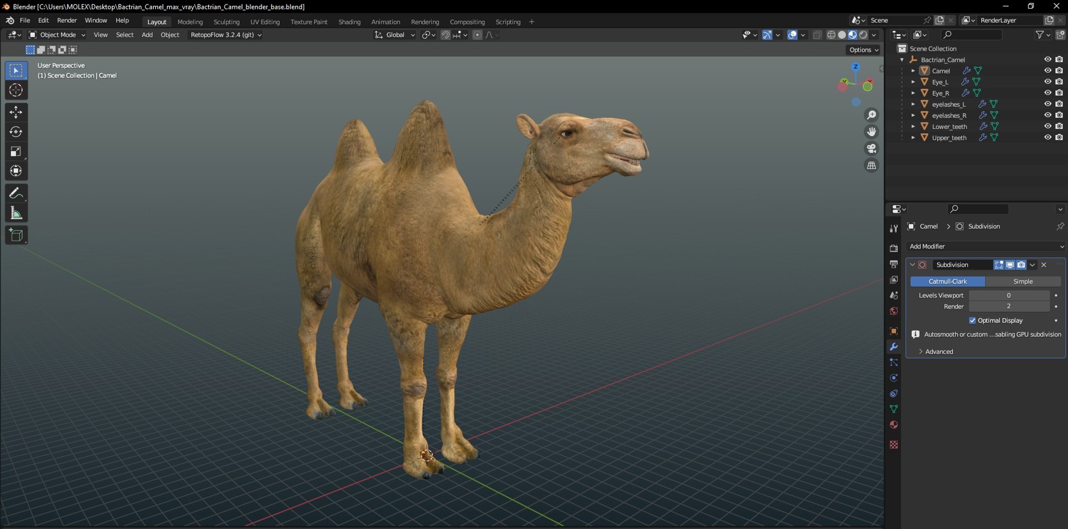Select the Transform tool
The width and height of the screenshot is (1068, 529).
(x=16, y=171)
